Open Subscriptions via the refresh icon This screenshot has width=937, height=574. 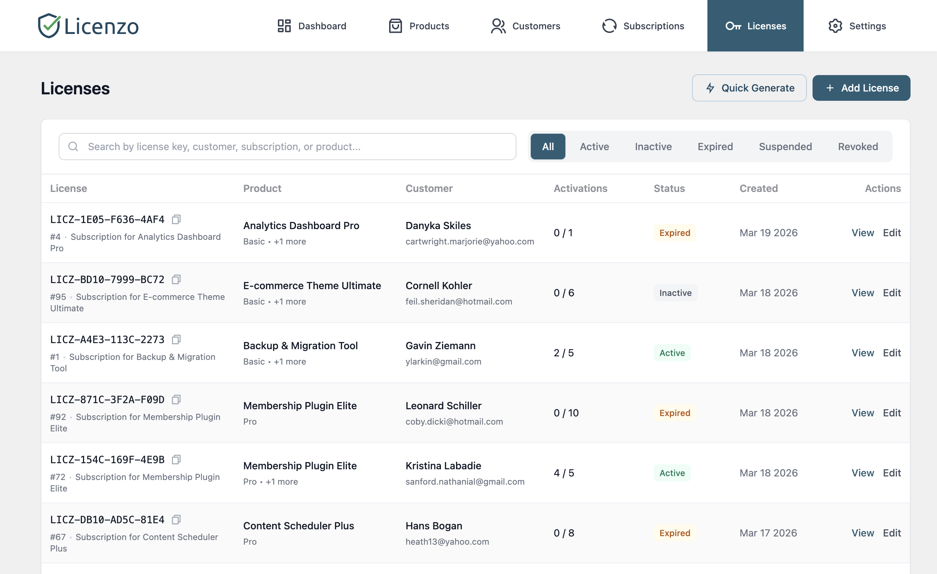(x=609, y=25)
